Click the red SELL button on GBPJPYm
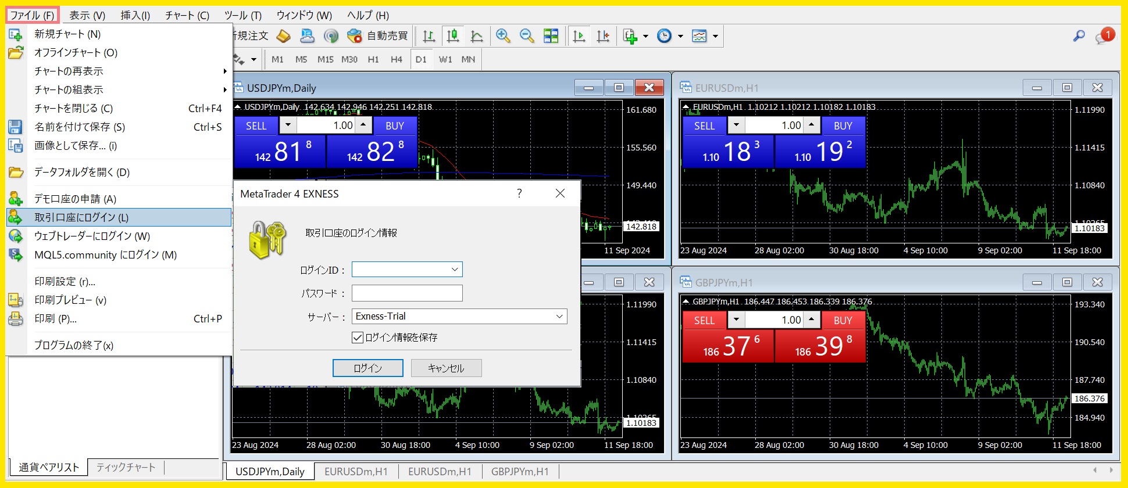1128x488 pixels. click(704, 320)
